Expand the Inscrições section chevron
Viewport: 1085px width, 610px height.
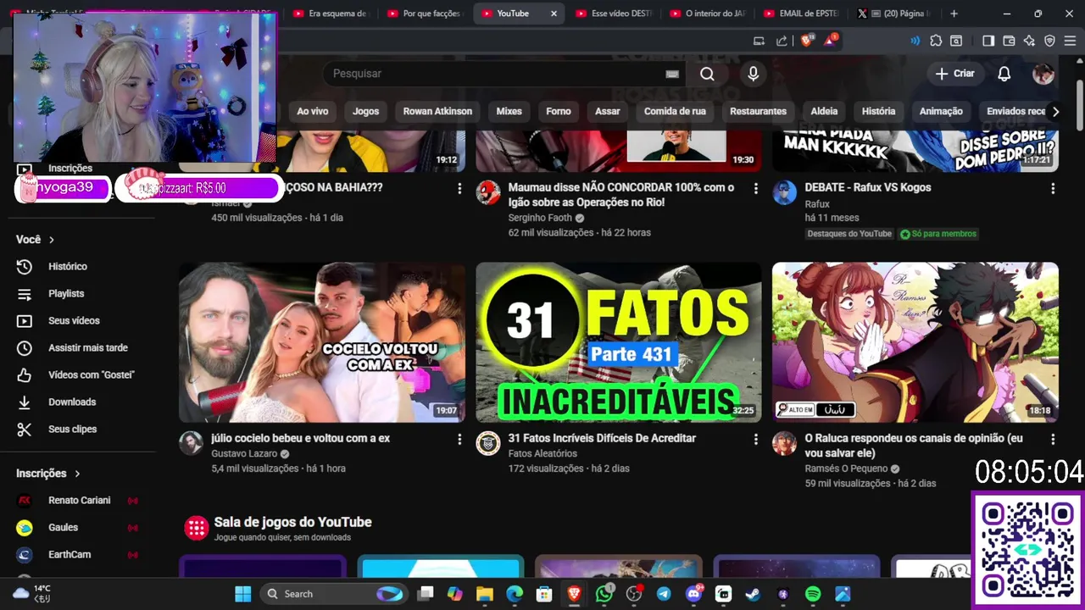click(77, 474)
